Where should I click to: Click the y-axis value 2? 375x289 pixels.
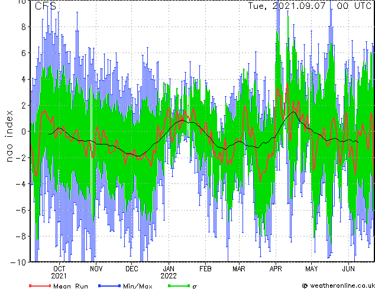24,106
